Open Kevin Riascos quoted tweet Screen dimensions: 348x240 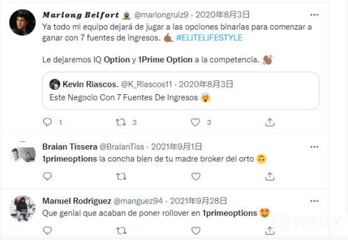tap(181, 90)
